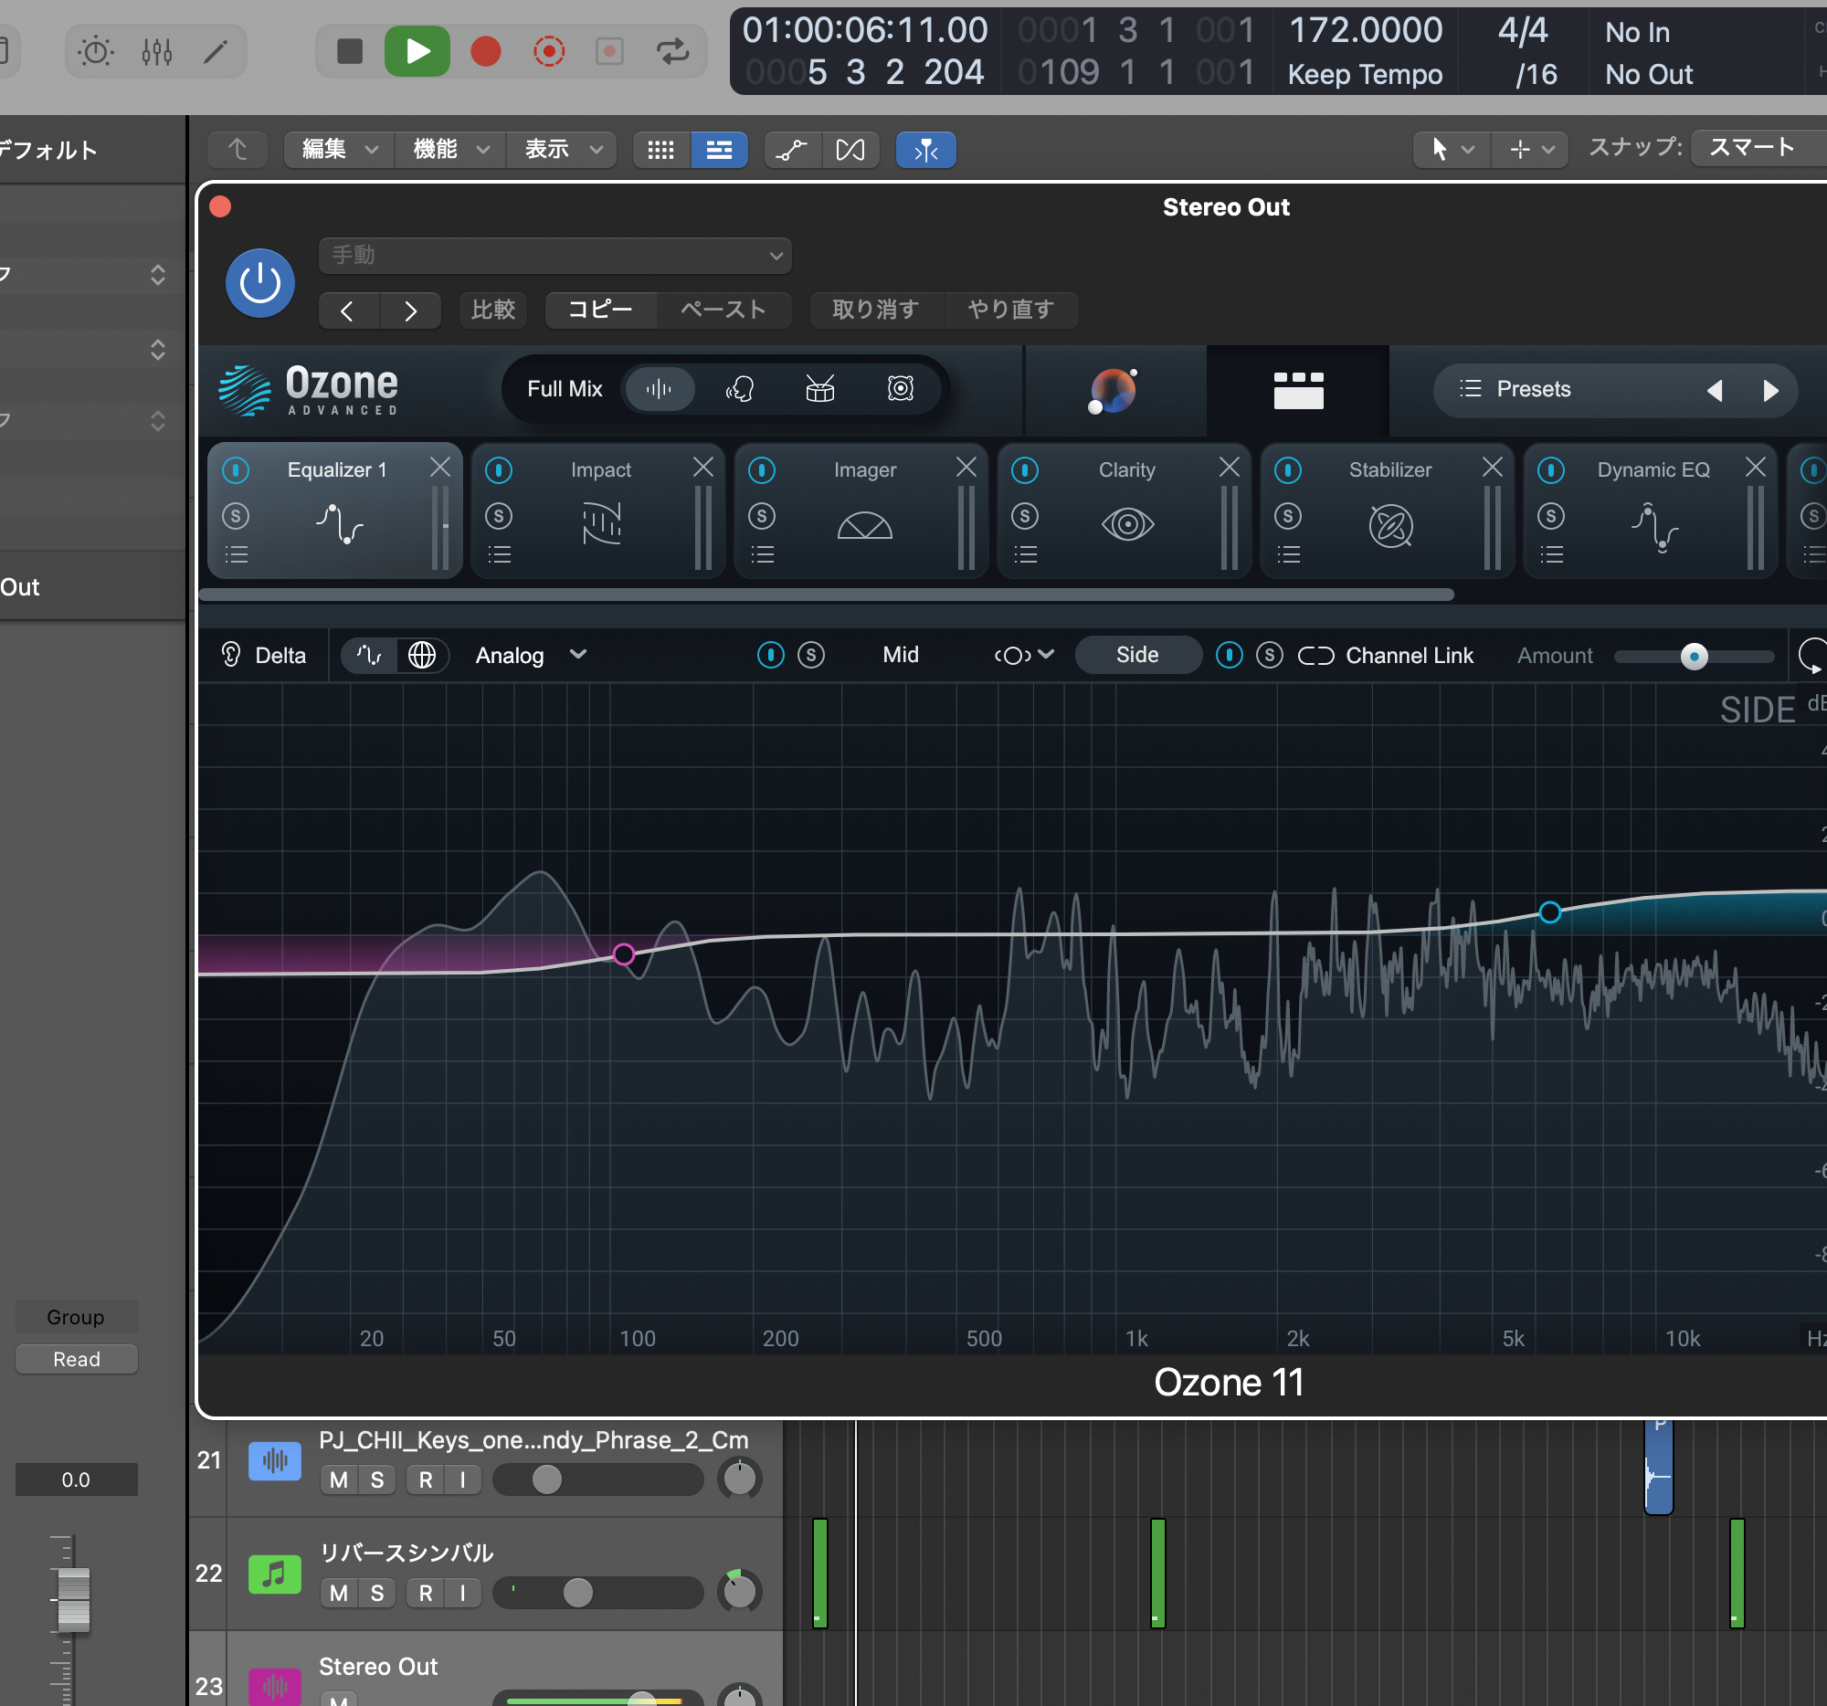Load previous Ozone preset arrow

coord(1714,391)
